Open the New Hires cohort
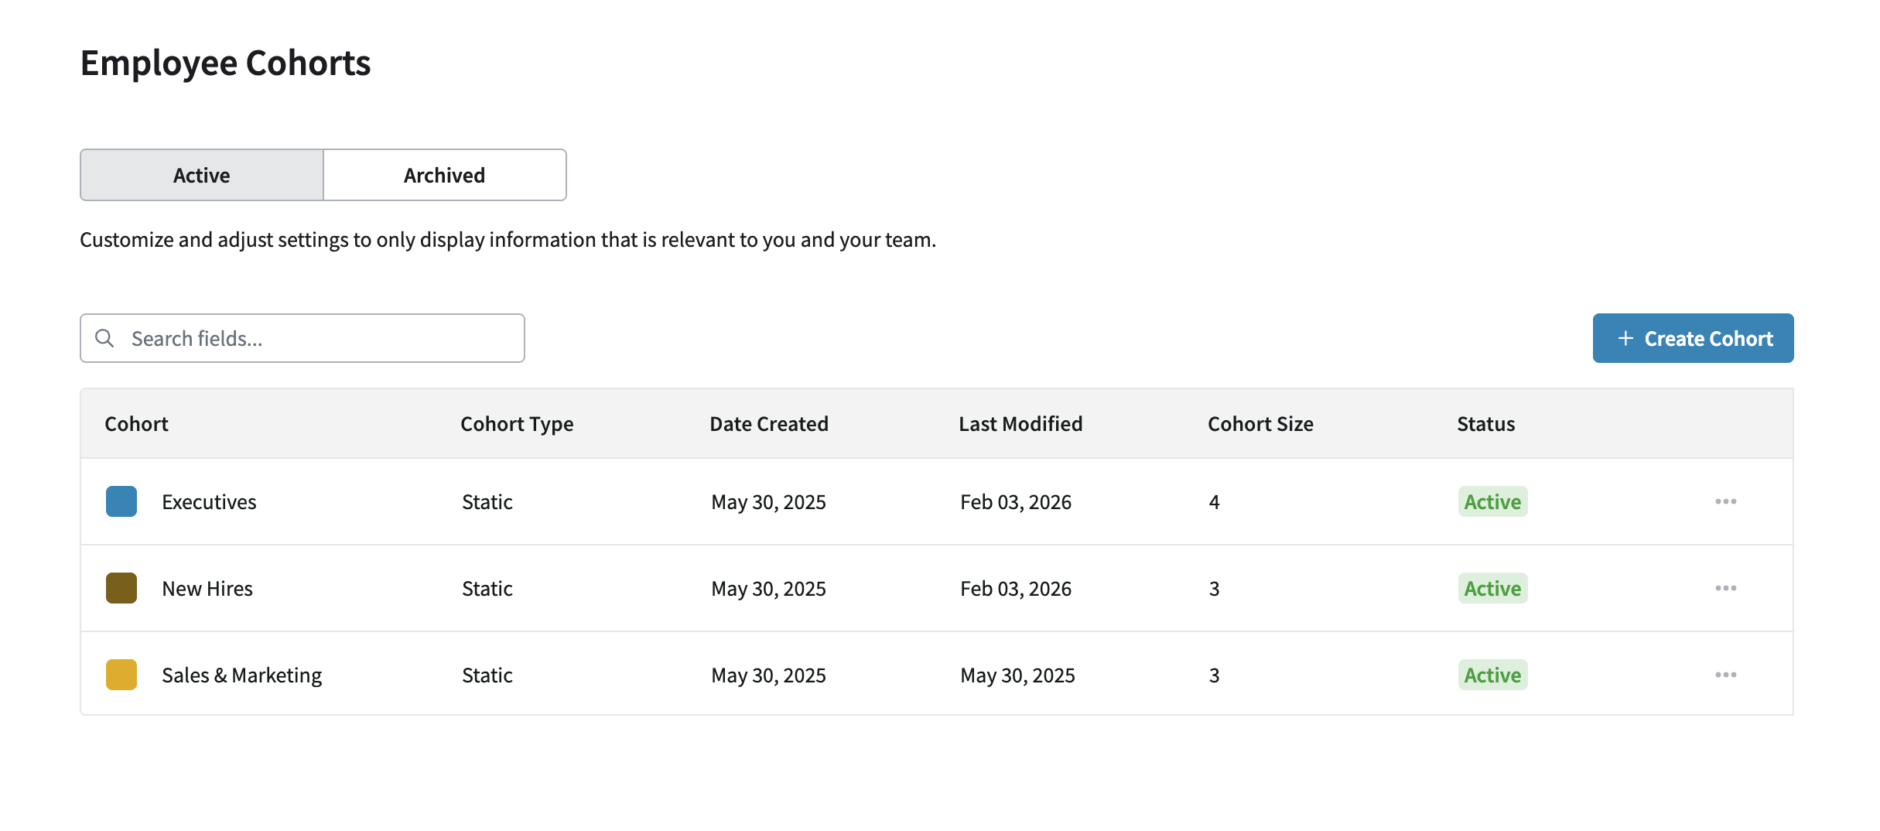 pyautogui.click(x=207, y=589)
